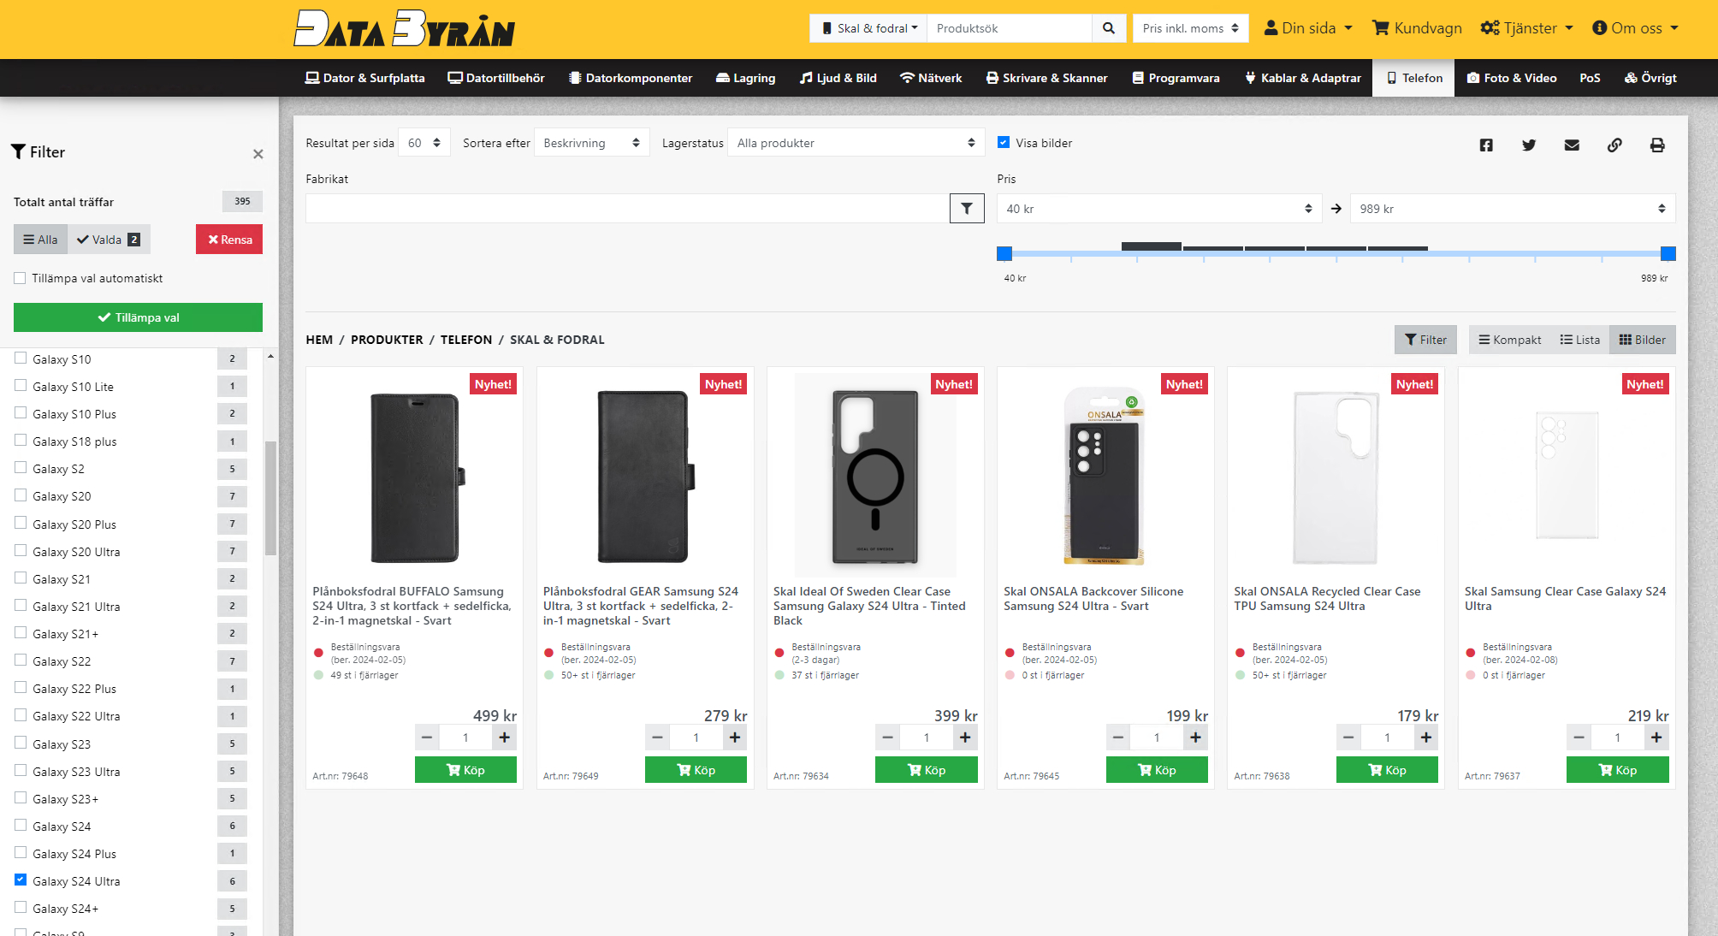Check the Galaxy S20 Ultra filter
This screenshot has width=1718, height=936.
tap(21, 551)
